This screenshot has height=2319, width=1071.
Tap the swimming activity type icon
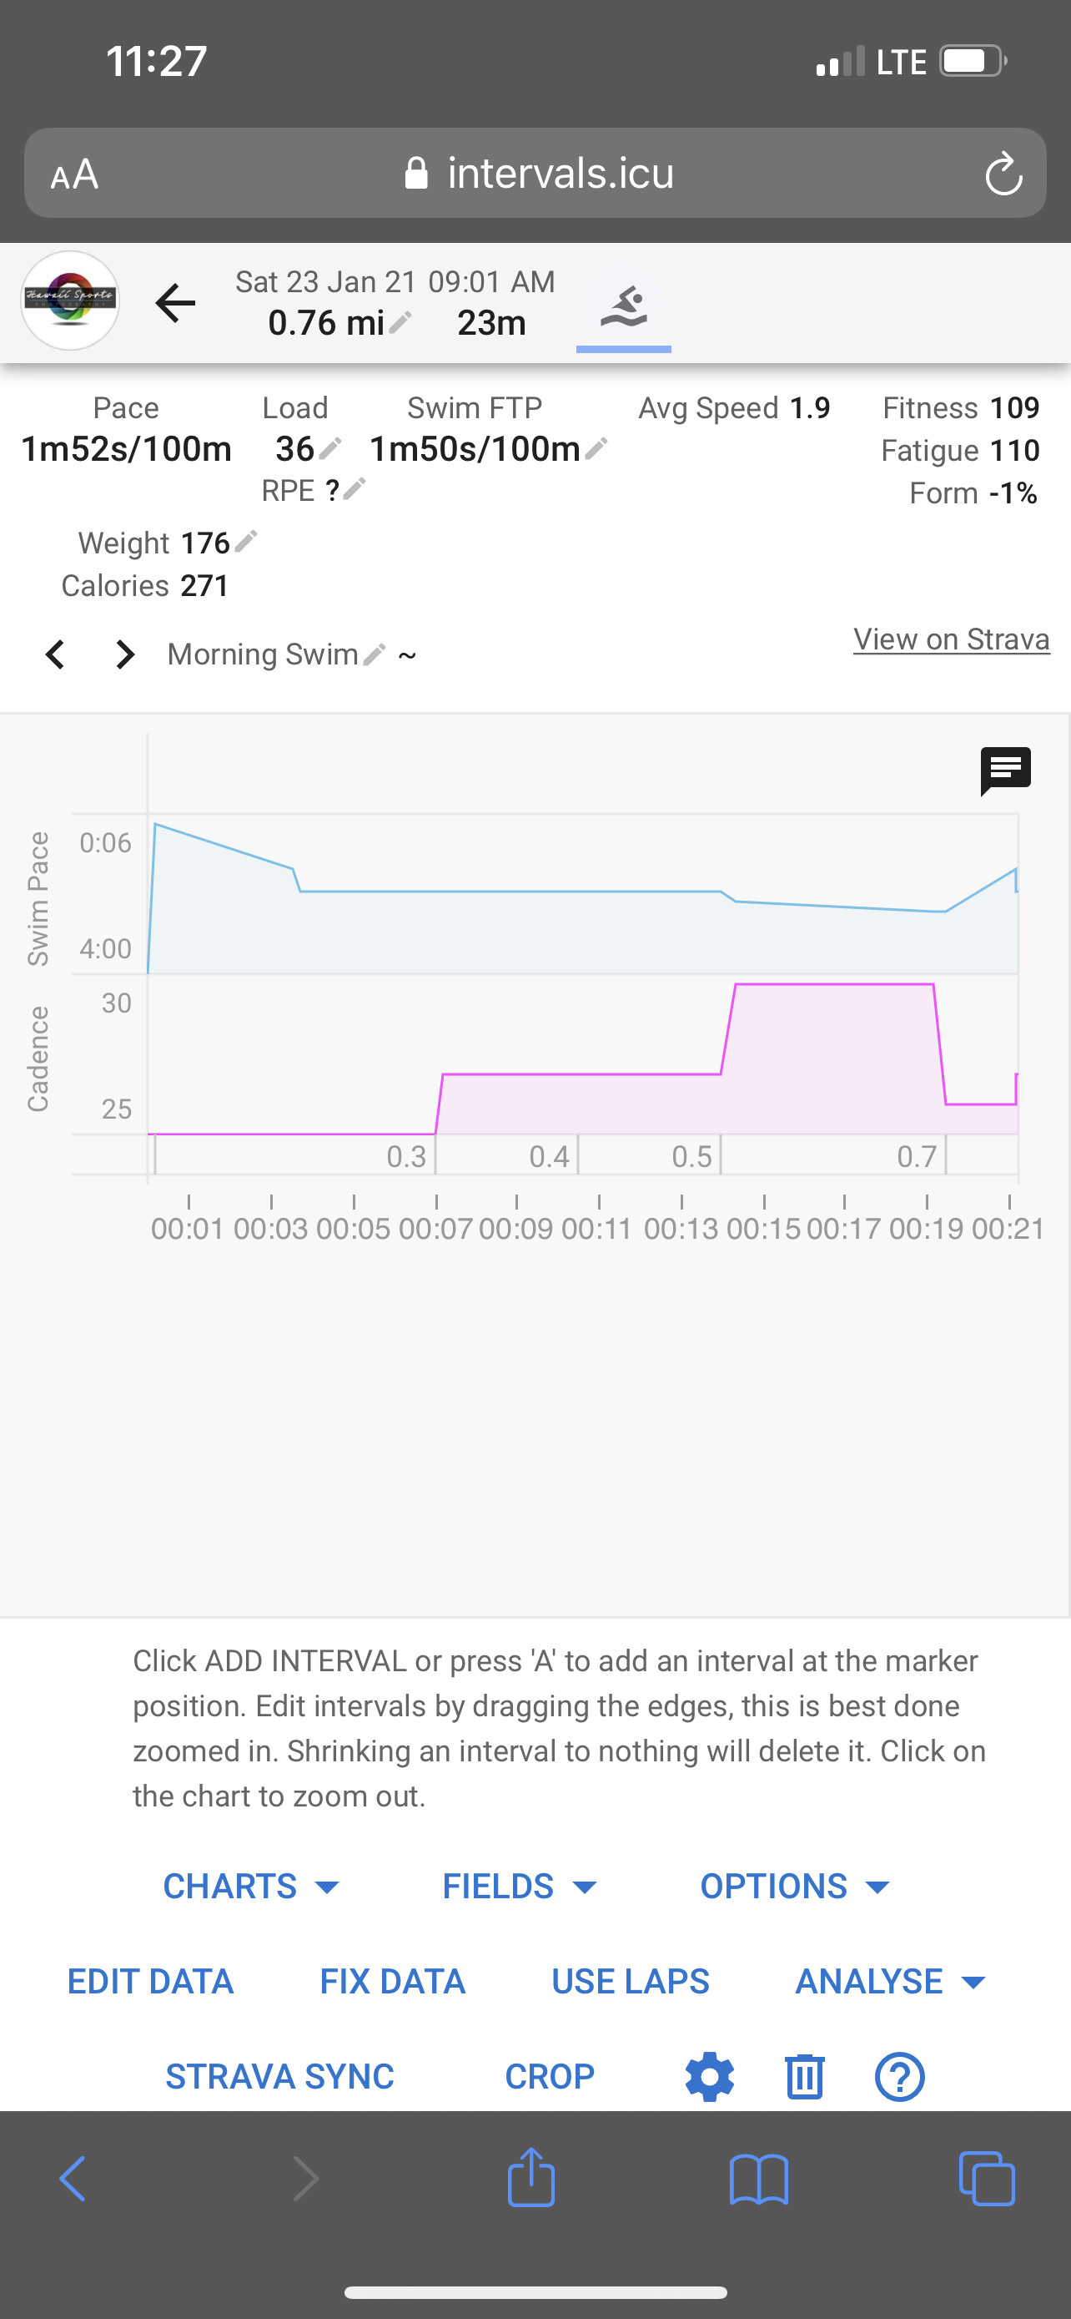(623, 307)
